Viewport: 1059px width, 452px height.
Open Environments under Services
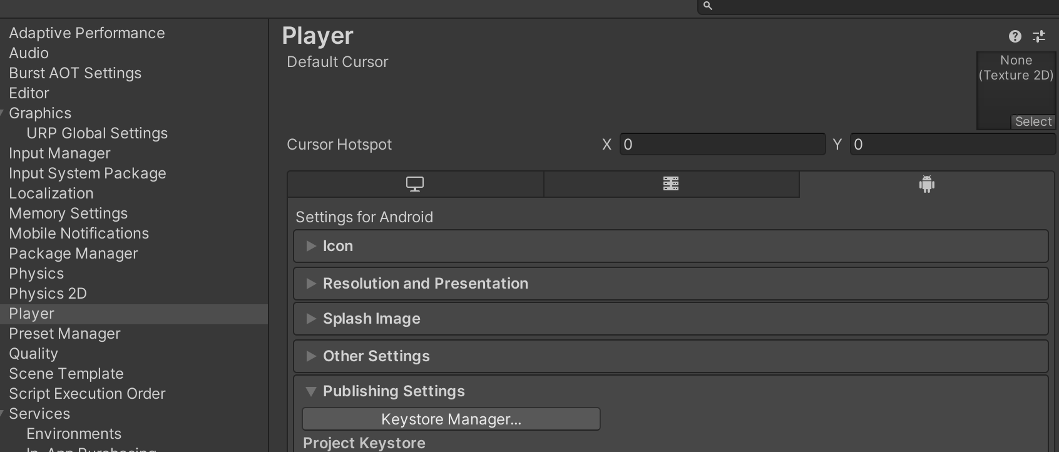[x=74, y=434]
